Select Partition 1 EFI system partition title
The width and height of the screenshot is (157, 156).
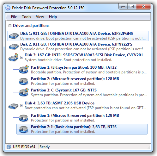74,67
